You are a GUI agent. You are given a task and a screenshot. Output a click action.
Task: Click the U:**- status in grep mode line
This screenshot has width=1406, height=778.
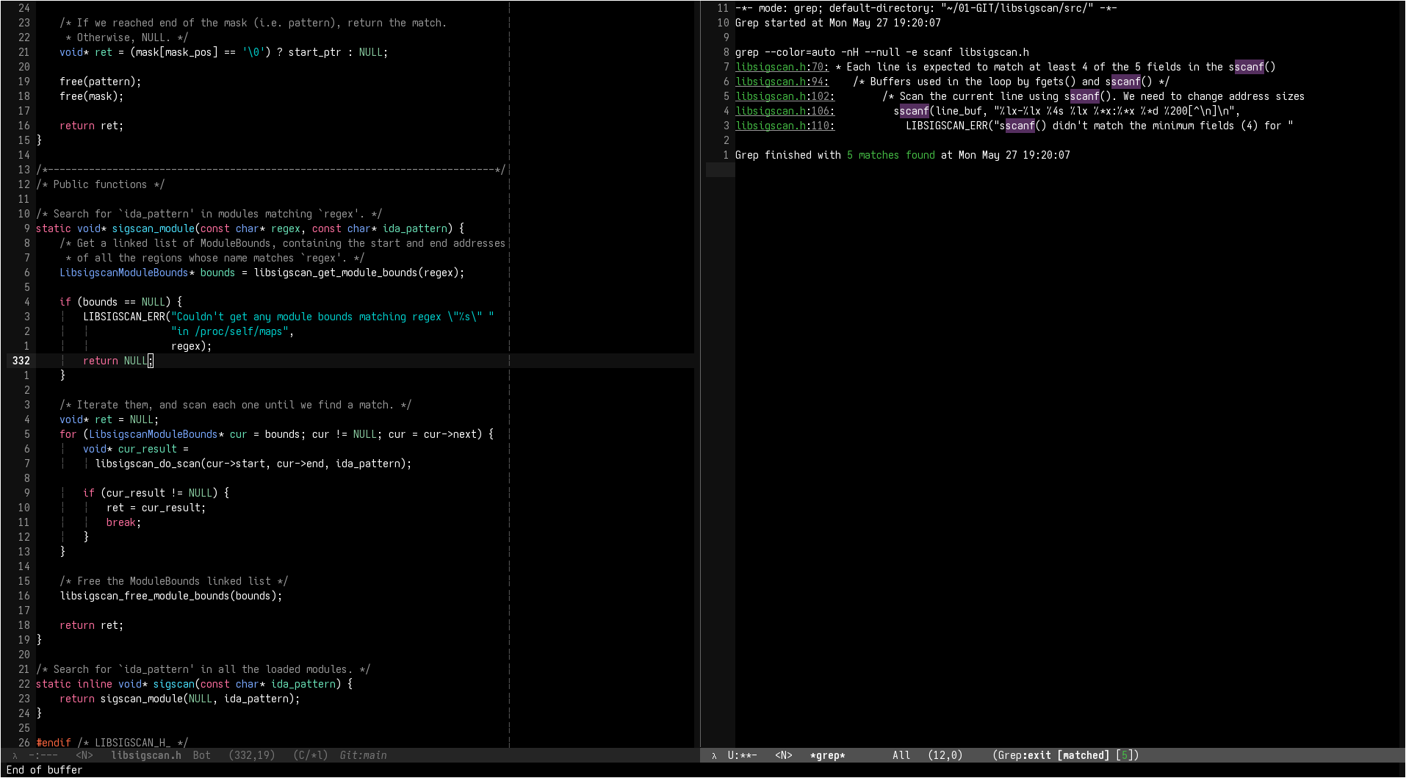pyautogui.click(x=742, y=755)
